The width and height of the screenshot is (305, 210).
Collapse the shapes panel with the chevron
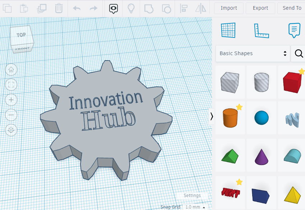click(x=212, y=116)
